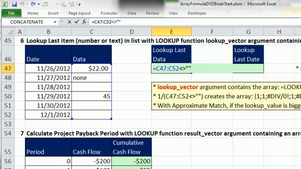Click Cash Flow cell showing -$200
301x169 pixels.
pyautogui.click(x=92, y=161)
